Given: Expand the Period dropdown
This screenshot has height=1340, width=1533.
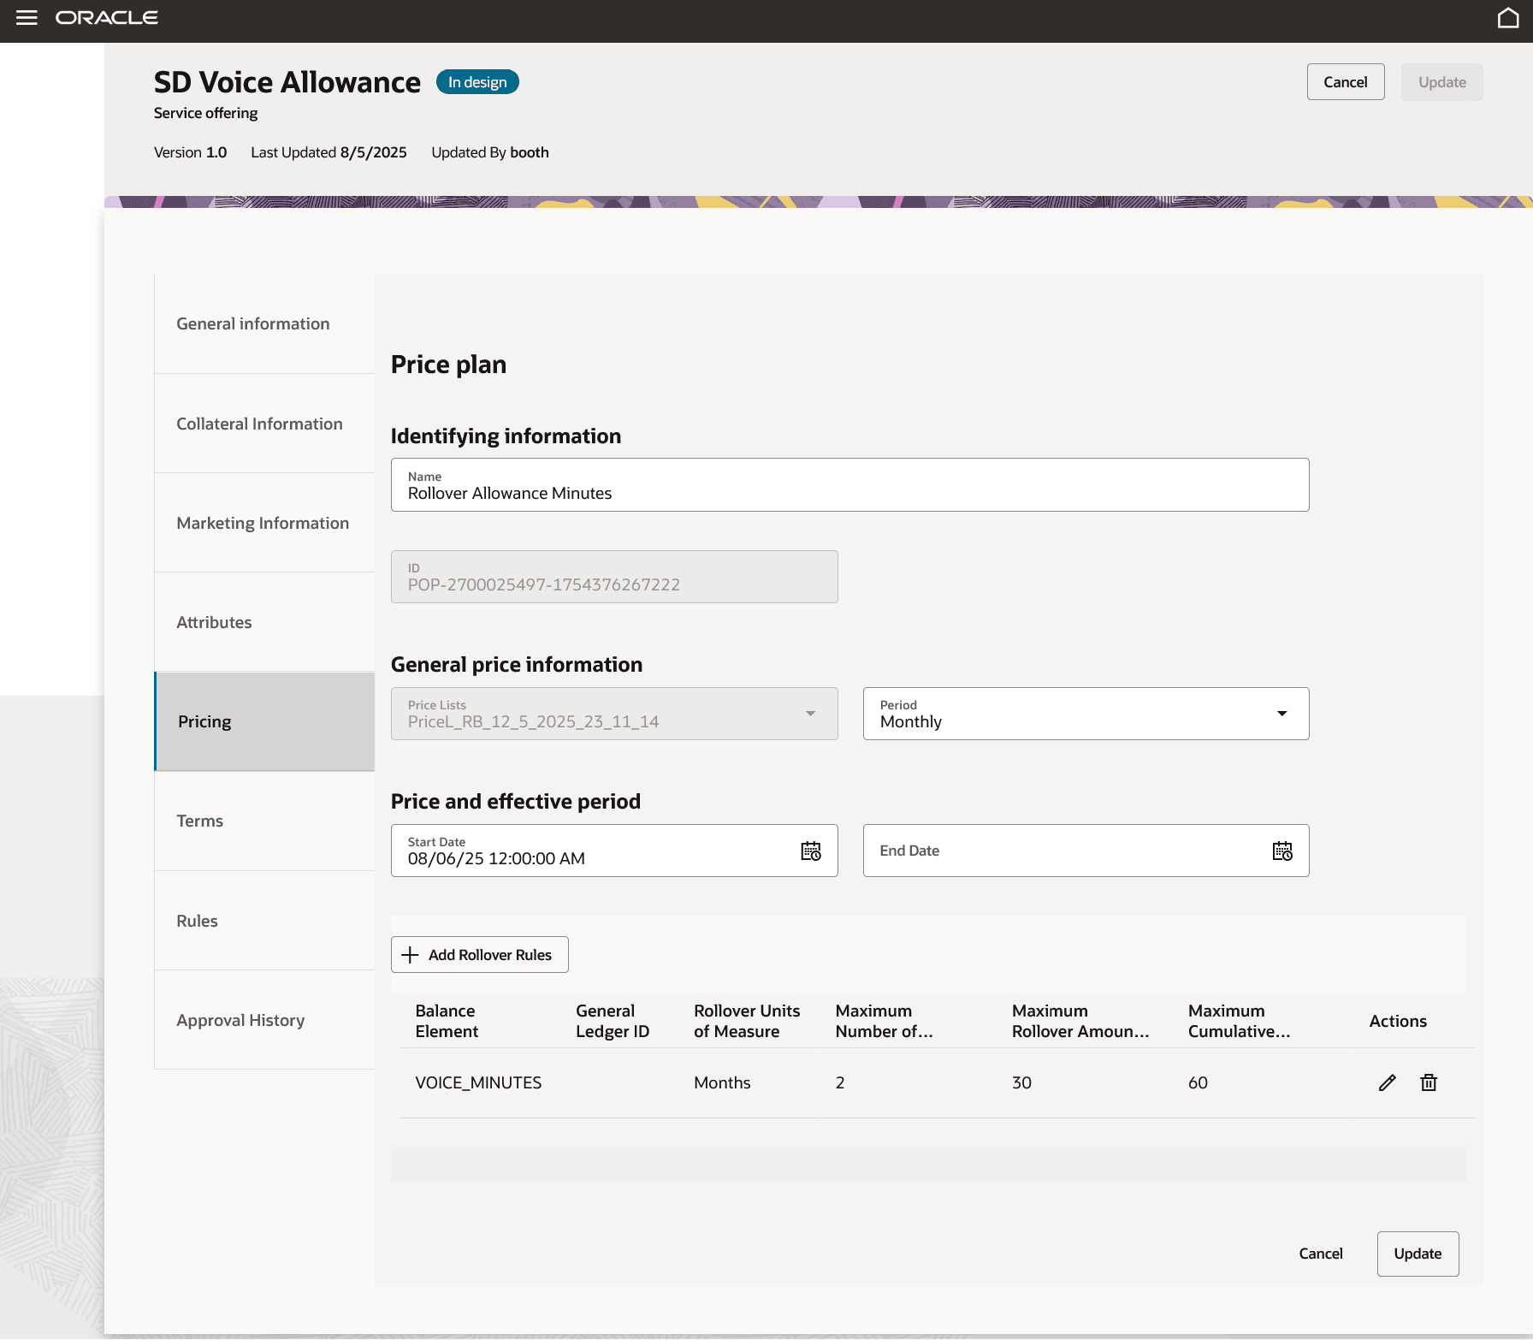Looking at the screenshot, I should 1281,714.
